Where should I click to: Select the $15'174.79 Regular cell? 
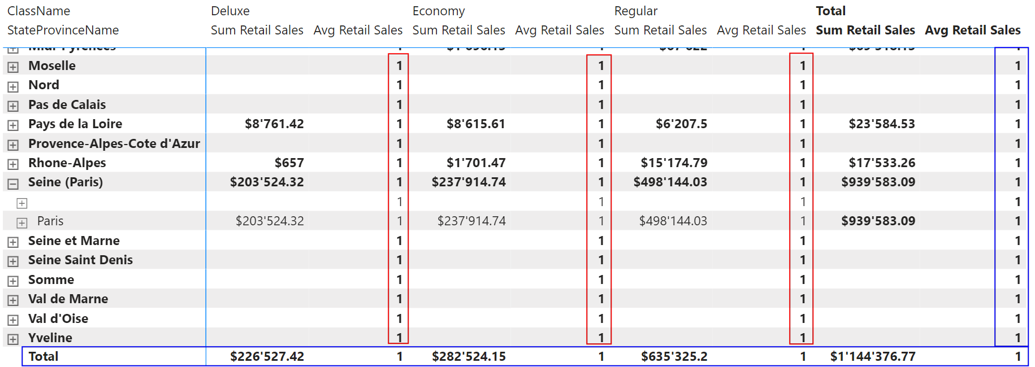point(674,163)
